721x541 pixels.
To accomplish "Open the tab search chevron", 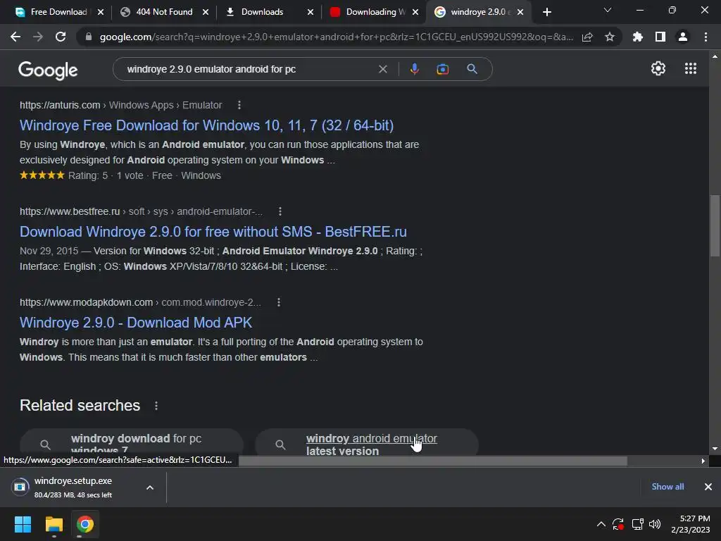I will (x=608, y=10).
